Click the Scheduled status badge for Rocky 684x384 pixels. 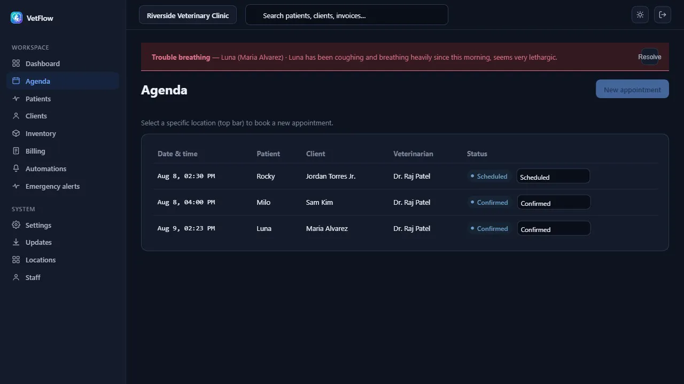click(x=489, y=176)
